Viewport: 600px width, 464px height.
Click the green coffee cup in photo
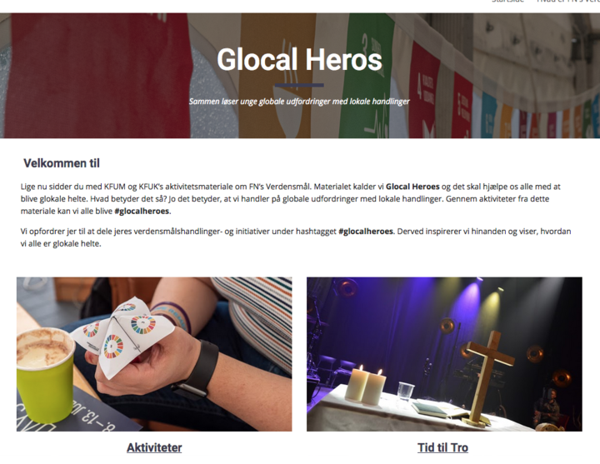(x=45, y=376)
